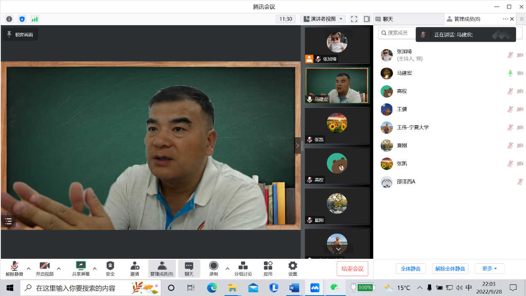This screenshot has width=526, height=296.
Task: Toggle 马建宏's microphone in member list
Action: pyautogui.click(x=510, y=73)
